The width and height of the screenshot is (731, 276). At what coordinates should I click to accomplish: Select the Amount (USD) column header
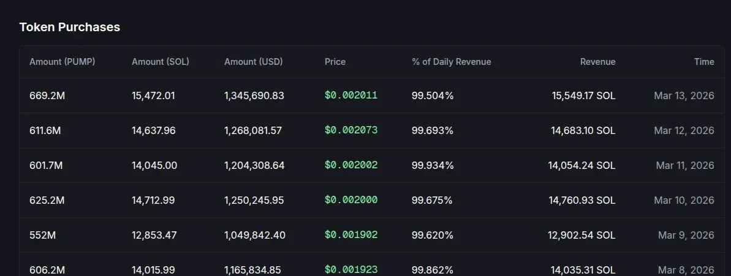coord(254,62)
